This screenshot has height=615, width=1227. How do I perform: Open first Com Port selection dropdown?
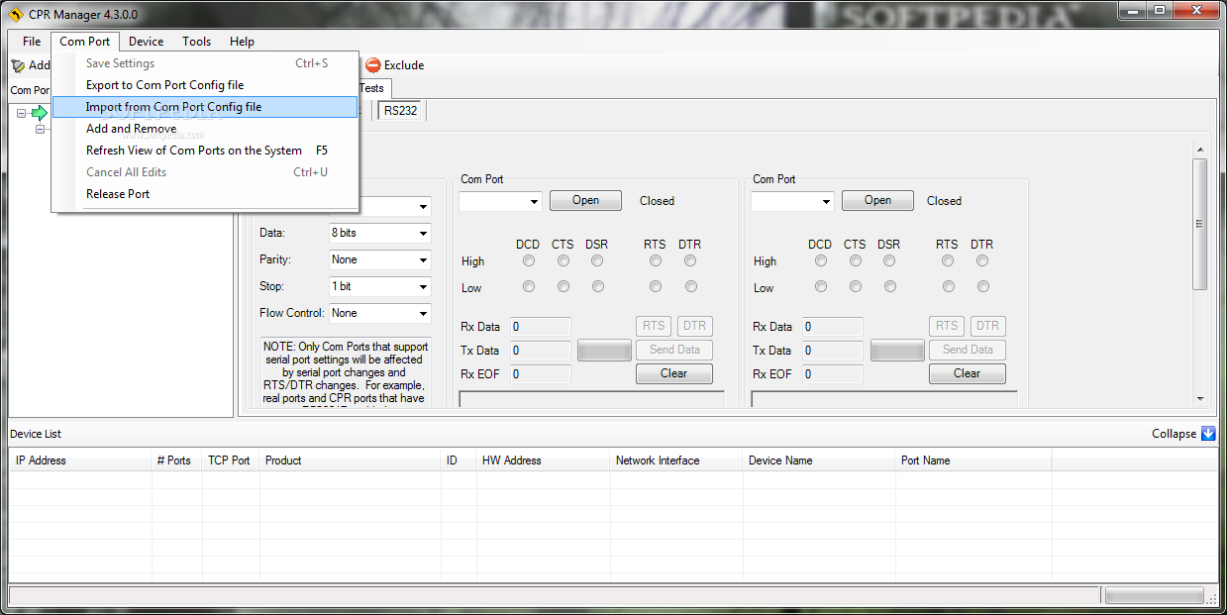click(534, 201)
